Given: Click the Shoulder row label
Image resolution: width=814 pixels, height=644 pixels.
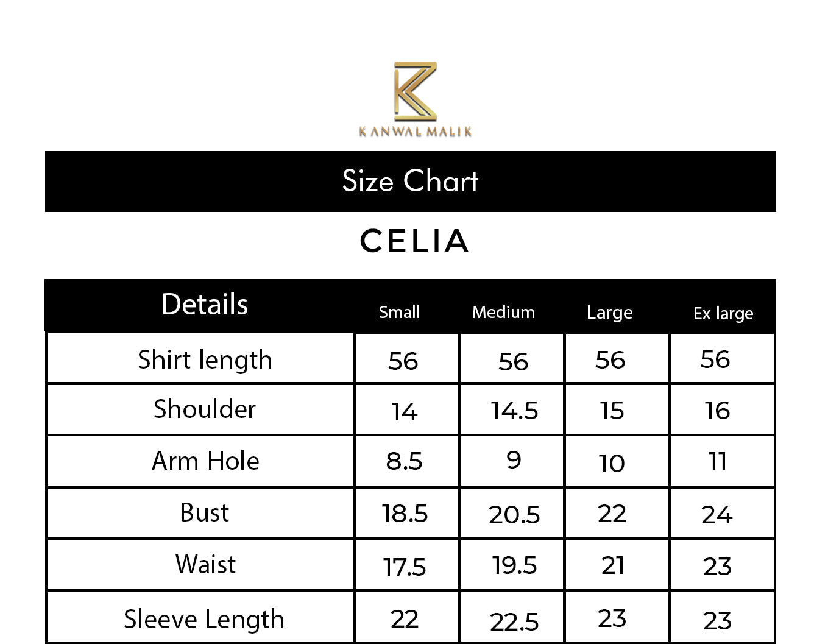Looking at the screenshot, I should pyautogui.click(x=205, y=409).
